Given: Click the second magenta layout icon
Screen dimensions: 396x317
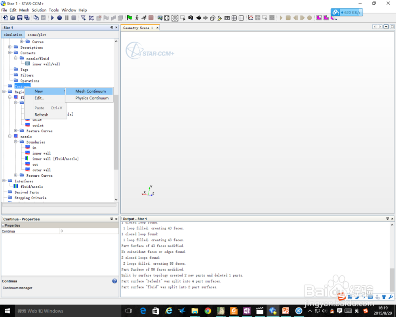Looking at the screenshot, I should tap(326, 18).
